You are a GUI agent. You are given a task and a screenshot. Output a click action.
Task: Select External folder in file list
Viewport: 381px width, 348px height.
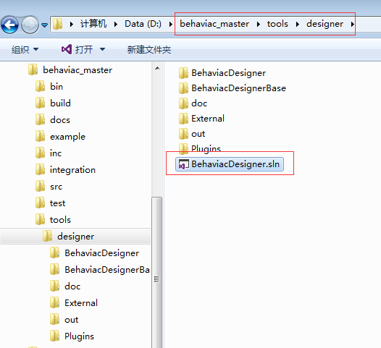pyautogui.click(x=208, y=119)
